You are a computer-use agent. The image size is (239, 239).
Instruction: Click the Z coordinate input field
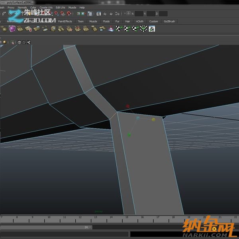[163, 14]
